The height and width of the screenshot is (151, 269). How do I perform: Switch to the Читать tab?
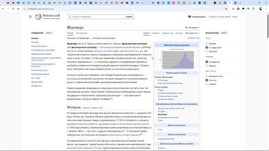146,33
